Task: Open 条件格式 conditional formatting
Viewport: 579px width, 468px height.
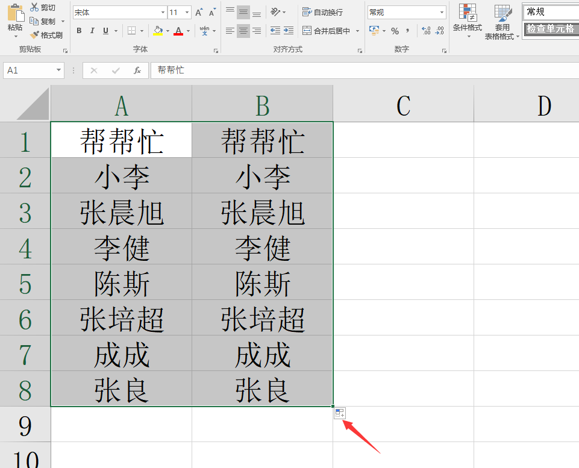Action: pos(468,22)
